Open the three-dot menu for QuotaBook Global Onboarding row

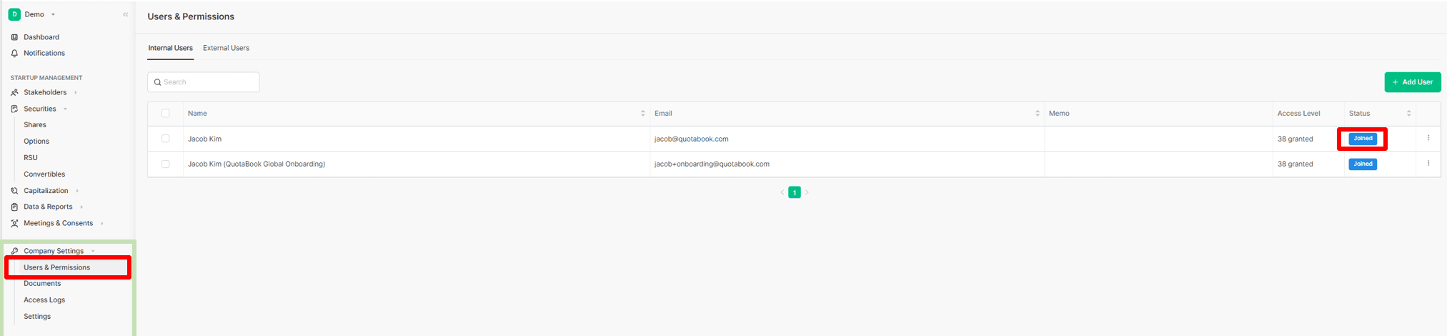click(1428, 163)
